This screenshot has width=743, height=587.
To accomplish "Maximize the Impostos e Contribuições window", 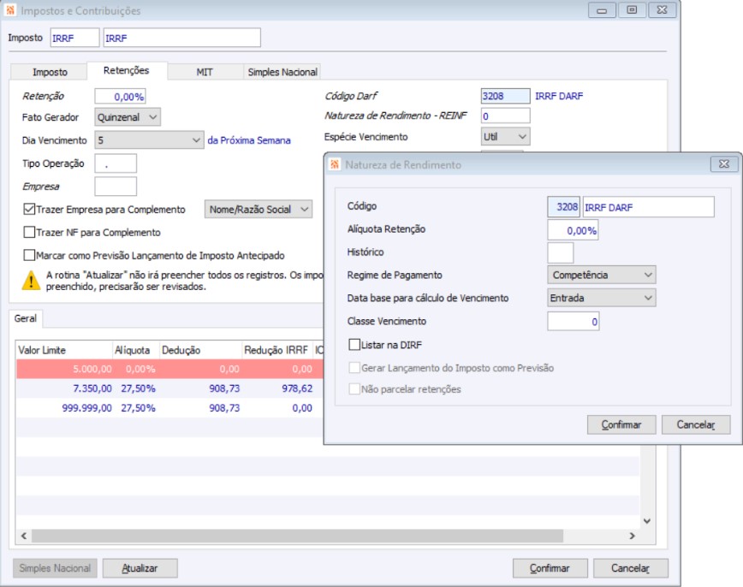I will 632,10.
